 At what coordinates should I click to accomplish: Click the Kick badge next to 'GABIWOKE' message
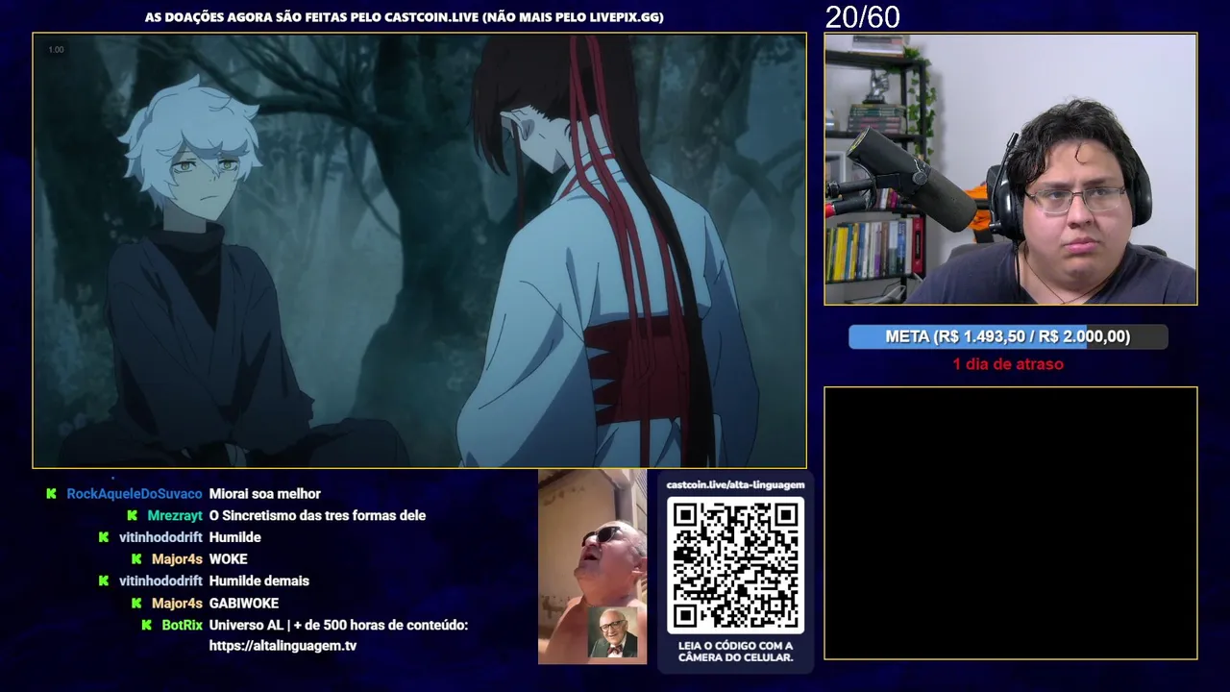[x=136, y=604]
